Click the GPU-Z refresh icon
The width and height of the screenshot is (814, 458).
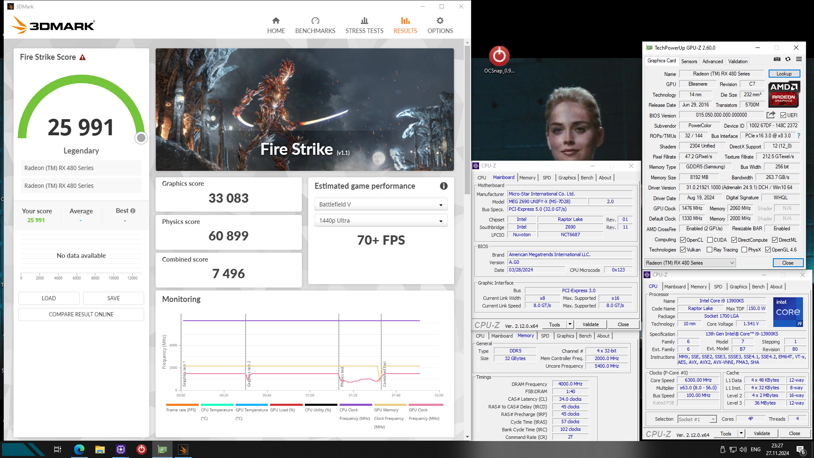click(x=788, y=59)
